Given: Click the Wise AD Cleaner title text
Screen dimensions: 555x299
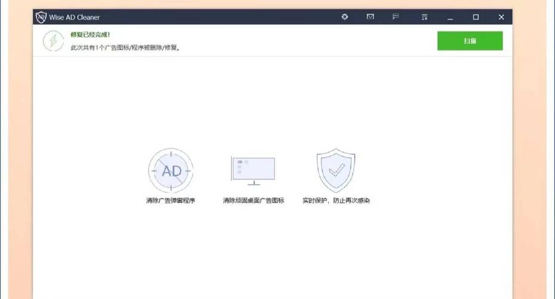Looking at the screenshot, I should point(74,17).
